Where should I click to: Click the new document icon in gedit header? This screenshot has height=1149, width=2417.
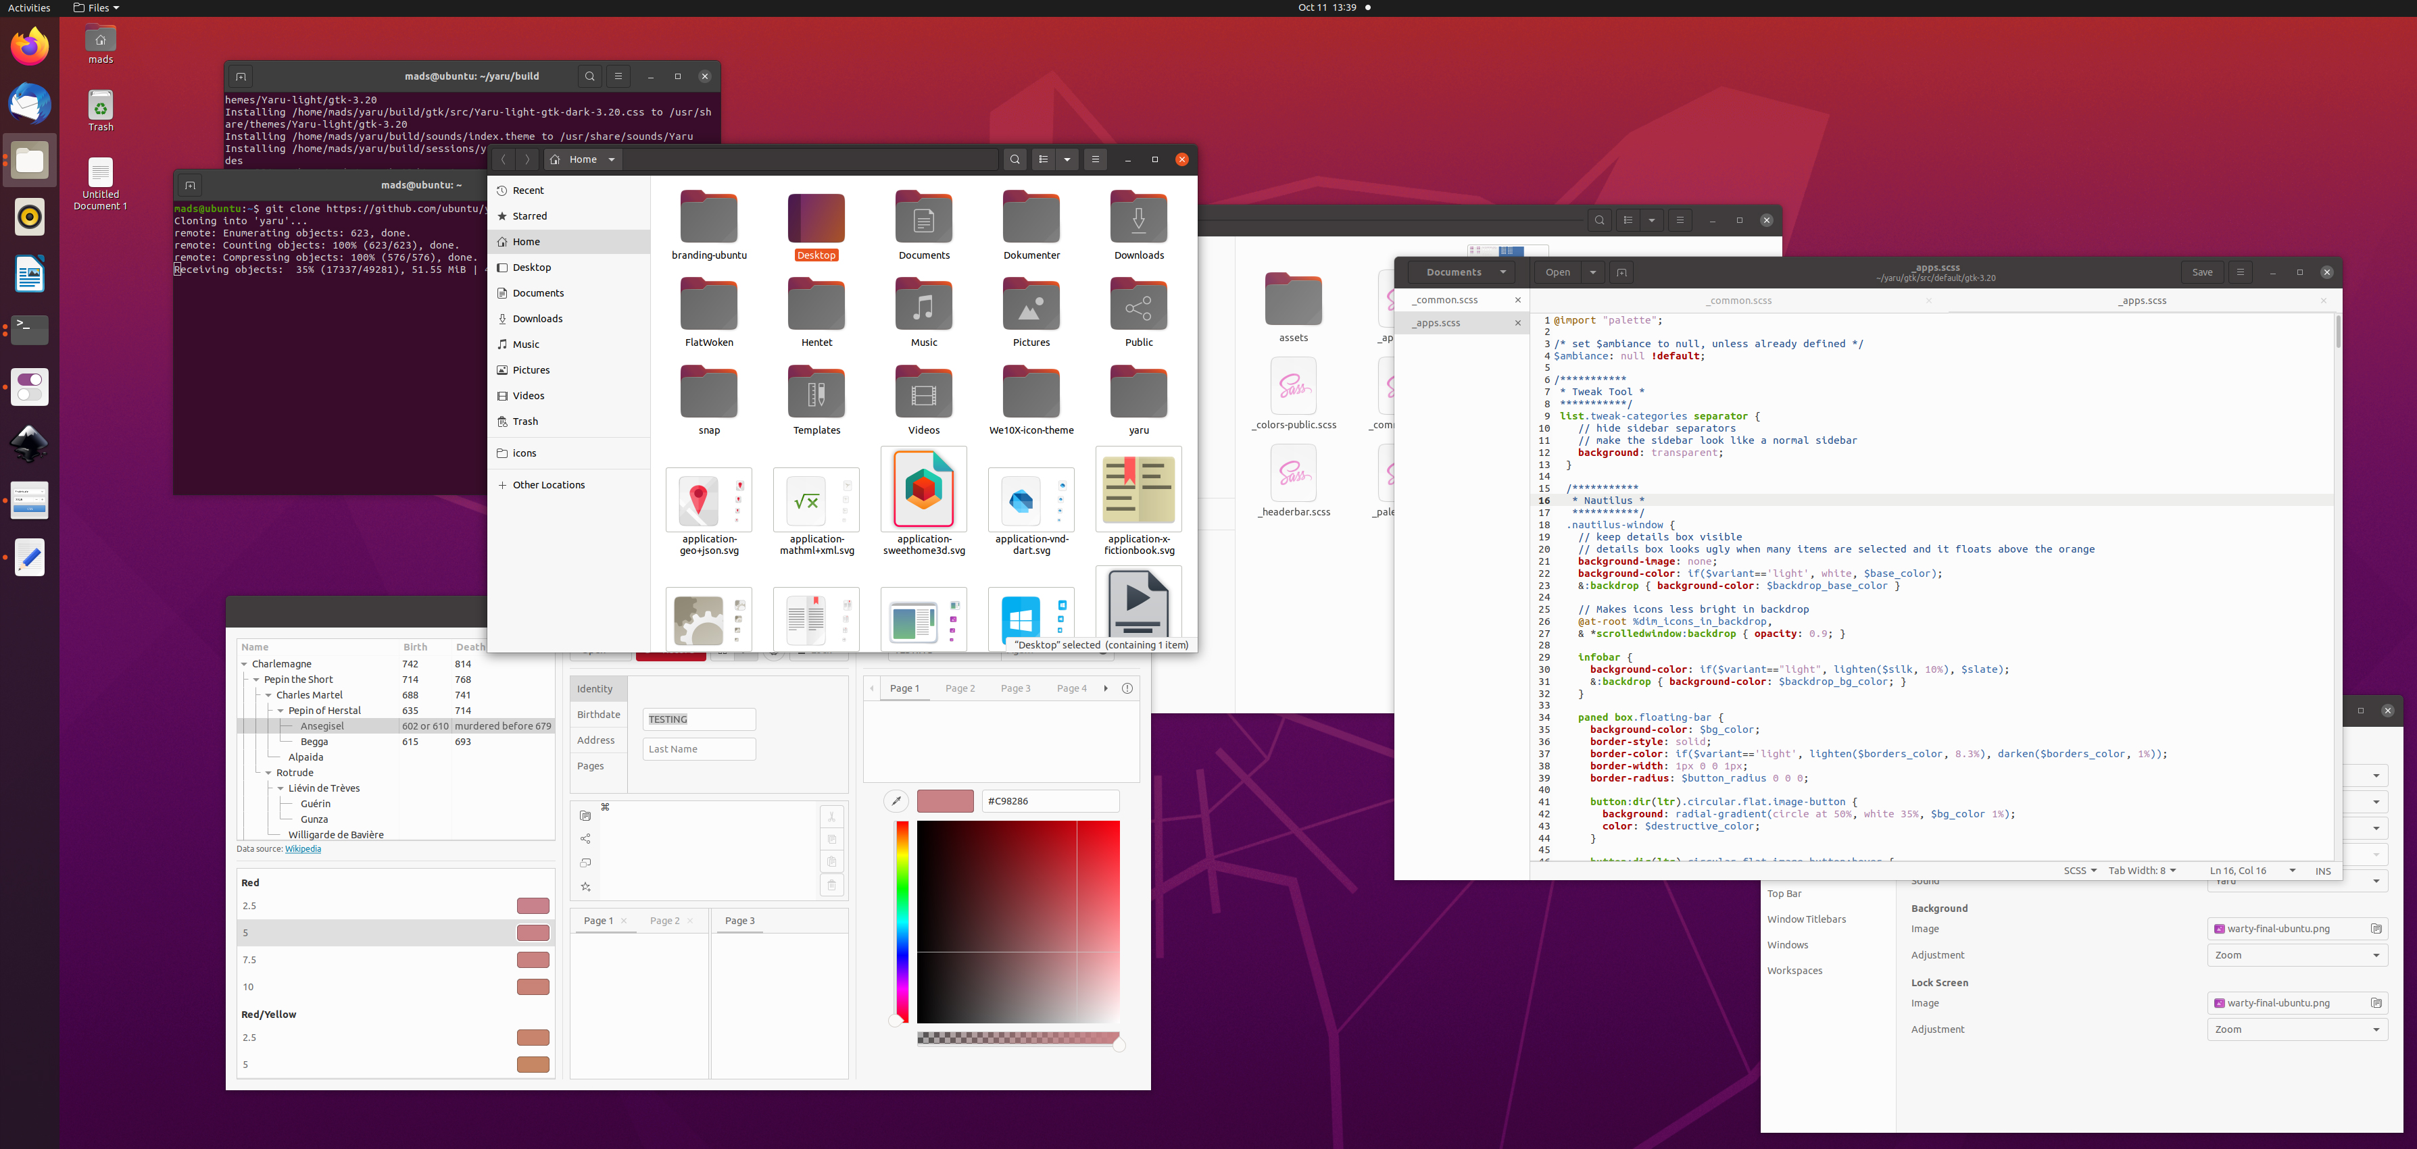1620,273
